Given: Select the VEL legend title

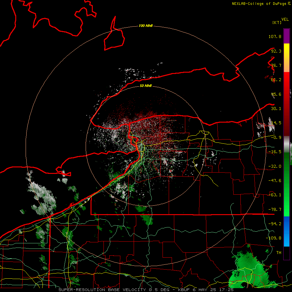Looking at the screenshot, I should coord(285,19).
